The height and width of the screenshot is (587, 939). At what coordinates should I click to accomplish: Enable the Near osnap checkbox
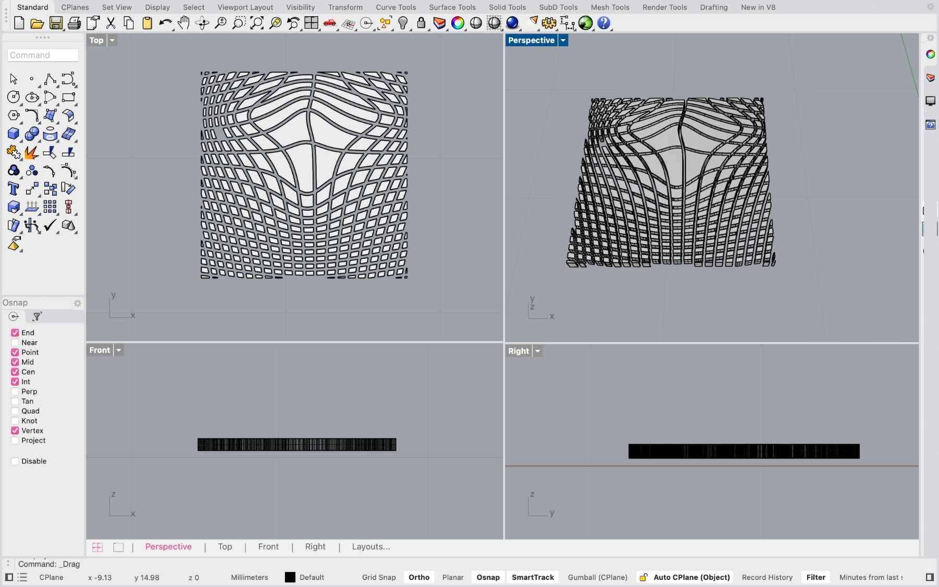(15, 342)
